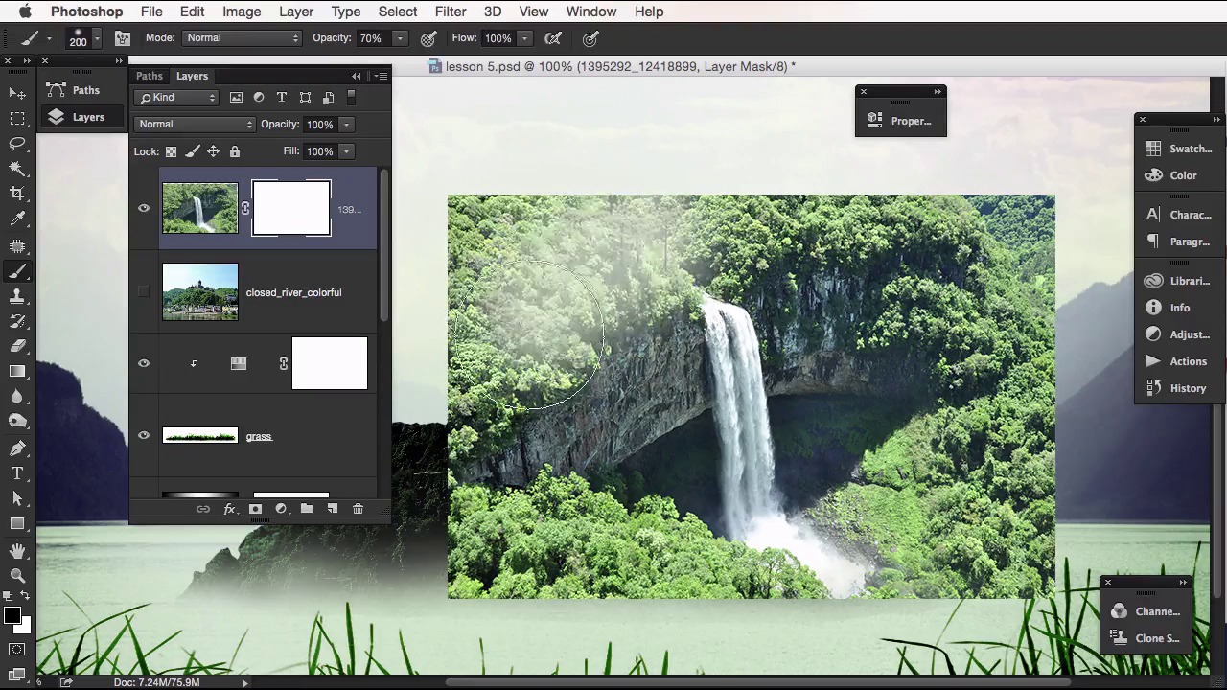Delete layer using the trash icon
This screenshot has width=1227, height=690.
click(x=358, y=509)
